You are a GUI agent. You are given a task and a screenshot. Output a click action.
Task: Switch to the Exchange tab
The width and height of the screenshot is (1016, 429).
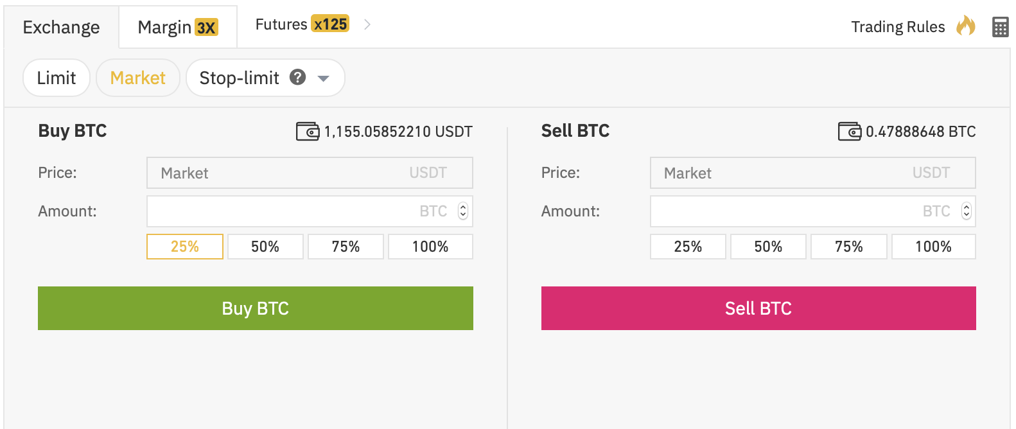pyautogui.click(x=61, y=28)
